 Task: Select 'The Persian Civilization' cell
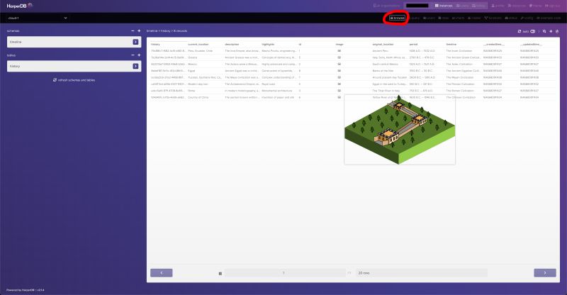460,84
